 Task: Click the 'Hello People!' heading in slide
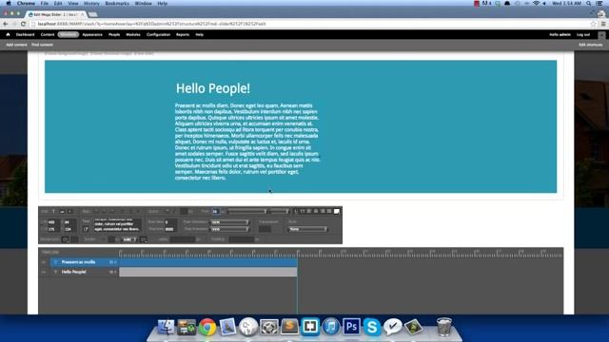[213, 88]
